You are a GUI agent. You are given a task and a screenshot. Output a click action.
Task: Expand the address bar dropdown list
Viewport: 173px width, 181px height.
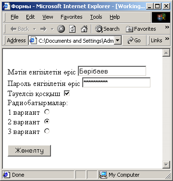(118, 40)
